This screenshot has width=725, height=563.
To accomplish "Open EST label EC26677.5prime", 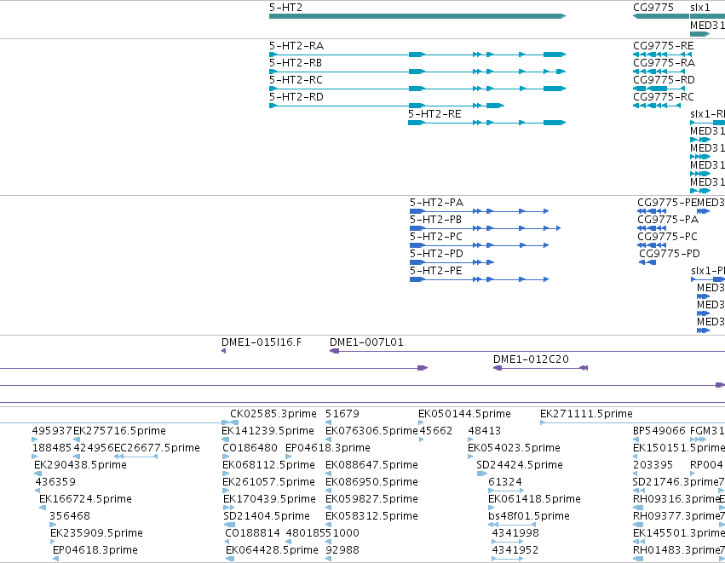I will 157,448.
